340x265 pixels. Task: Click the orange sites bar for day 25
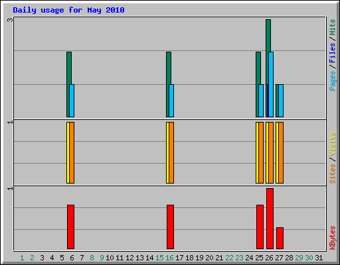point(261,152)
